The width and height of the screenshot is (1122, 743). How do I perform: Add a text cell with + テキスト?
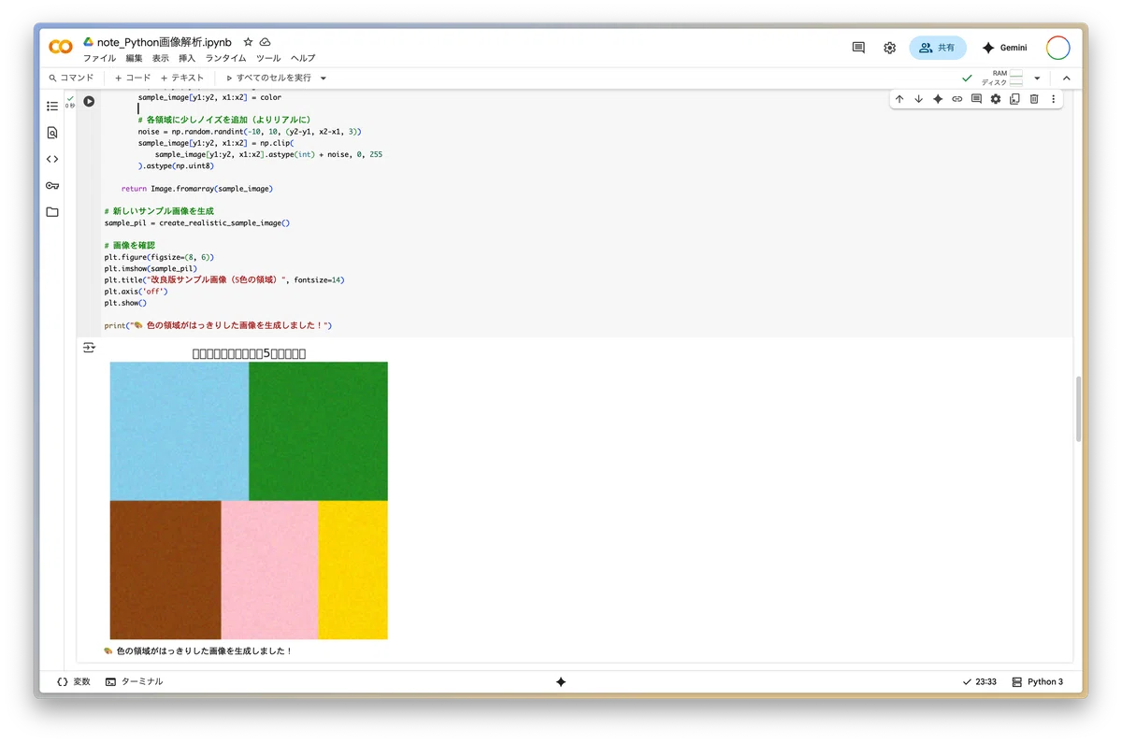(182, 79)
